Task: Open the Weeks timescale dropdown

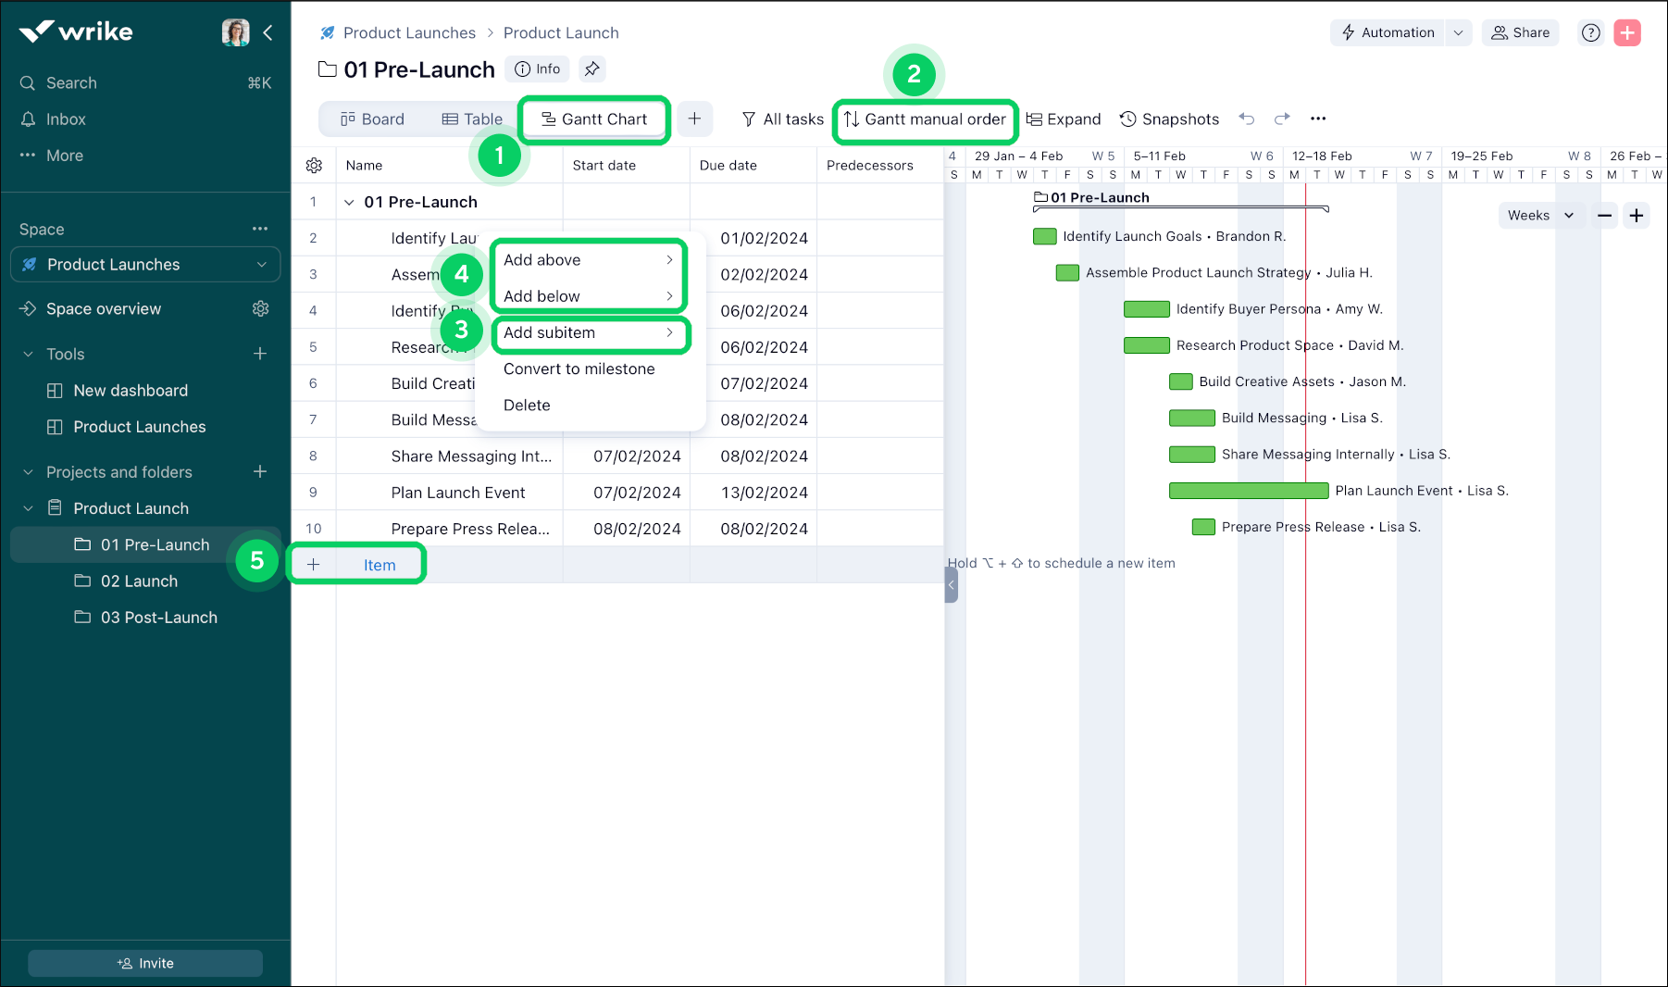Action: pos(1539,215)
